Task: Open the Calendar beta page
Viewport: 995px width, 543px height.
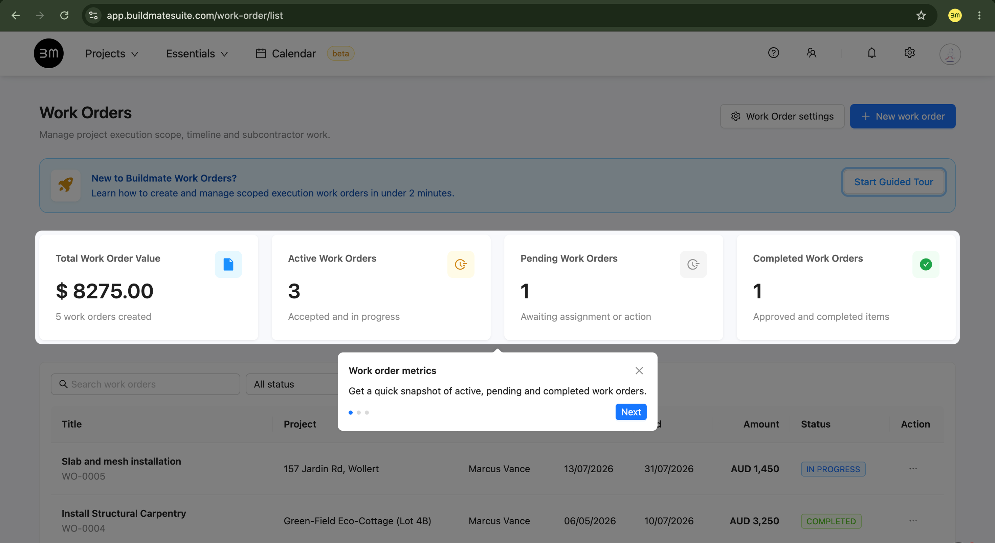Action: 286,53
